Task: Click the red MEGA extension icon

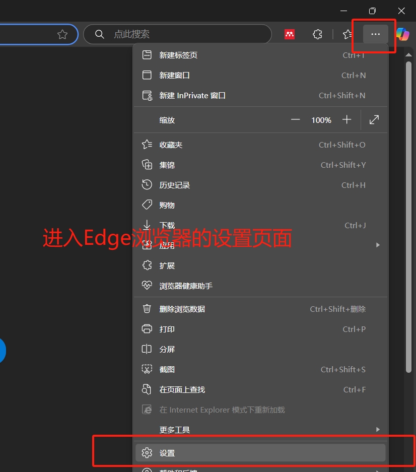Action: click(x=290, y=34)
